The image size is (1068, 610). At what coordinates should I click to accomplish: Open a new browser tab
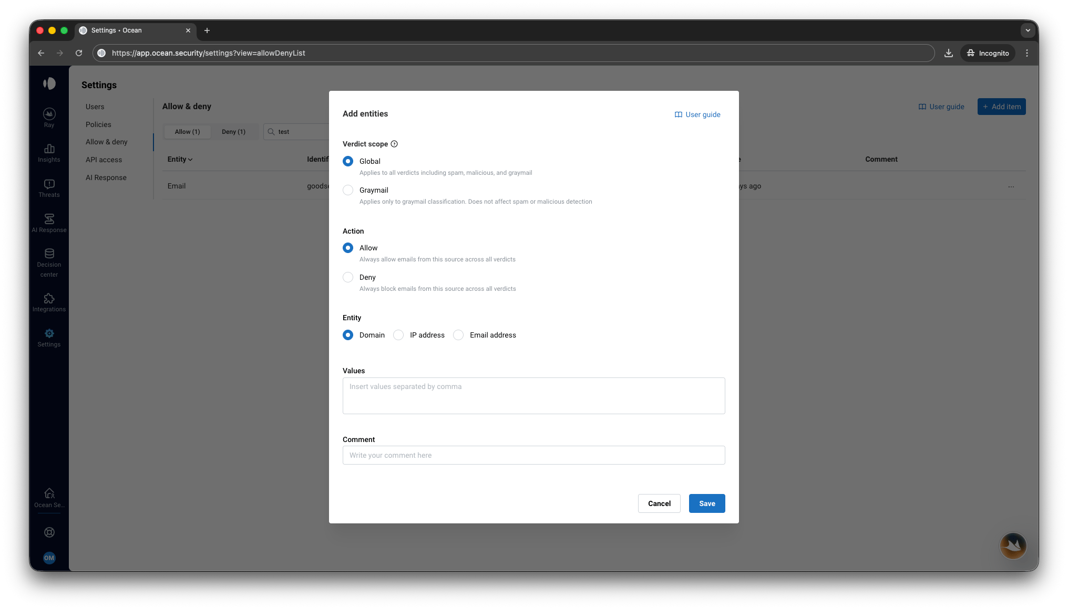click(x=207, y=30)
